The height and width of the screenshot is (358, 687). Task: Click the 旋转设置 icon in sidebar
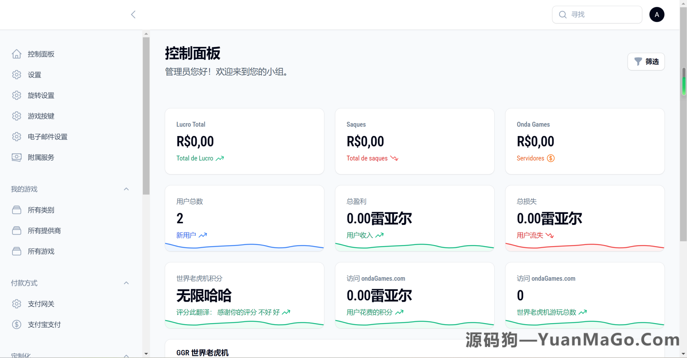click(x=16, y=95)
